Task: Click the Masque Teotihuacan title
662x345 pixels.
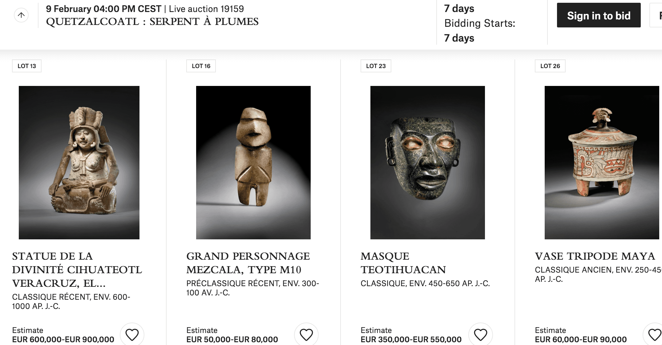Action: pos(403,263)
